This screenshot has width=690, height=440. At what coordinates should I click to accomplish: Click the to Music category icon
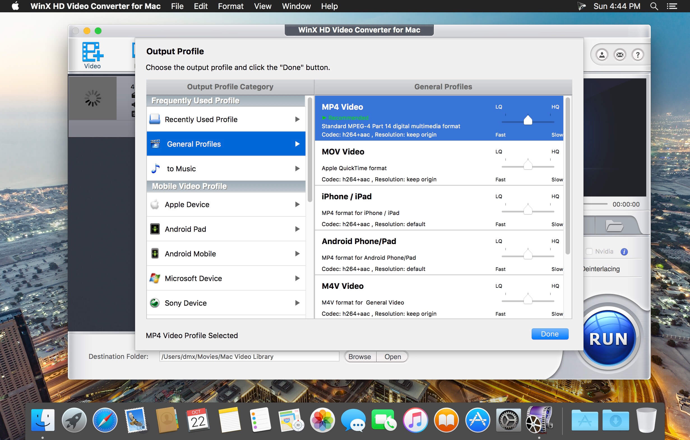(155, 168)
